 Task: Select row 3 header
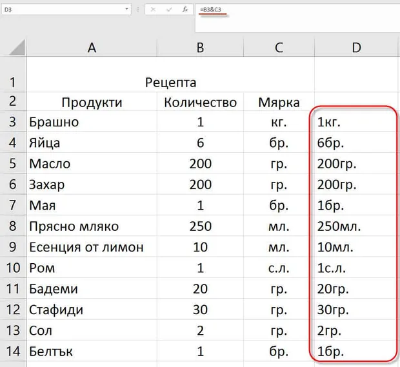(13, 121)
